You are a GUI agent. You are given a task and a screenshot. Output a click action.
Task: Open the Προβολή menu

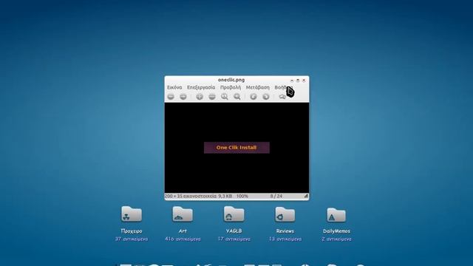[231, 87]
